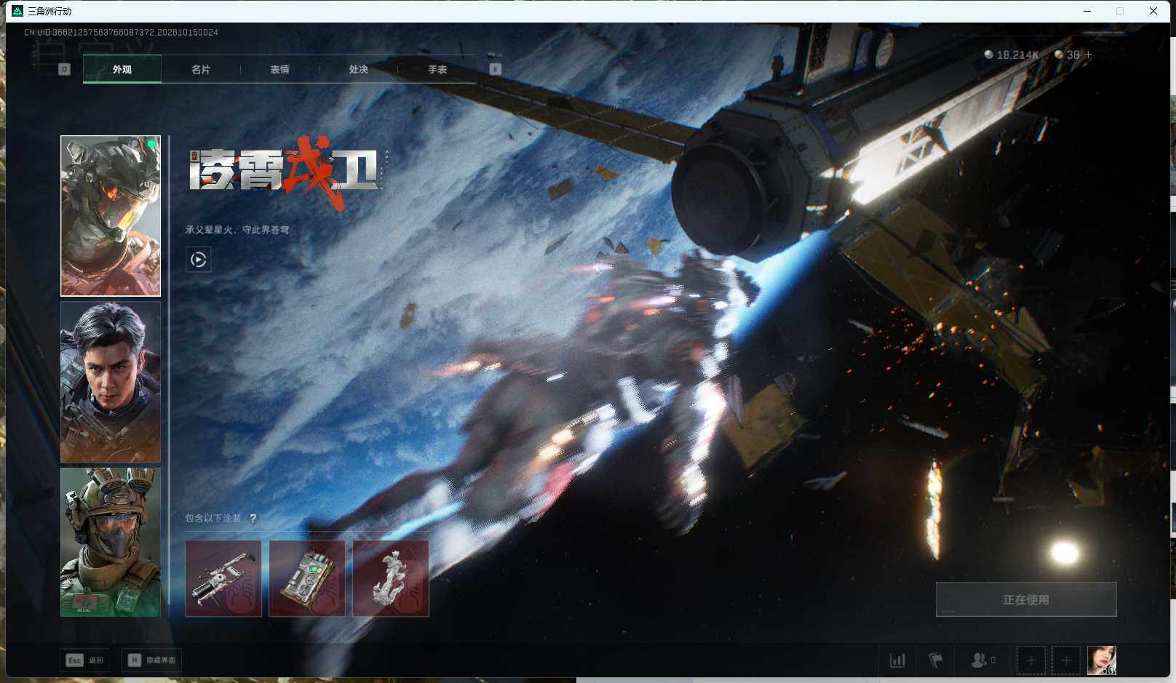Click the Esc 返回 button
The image size is (1176, 683).
tap(84, 660)
